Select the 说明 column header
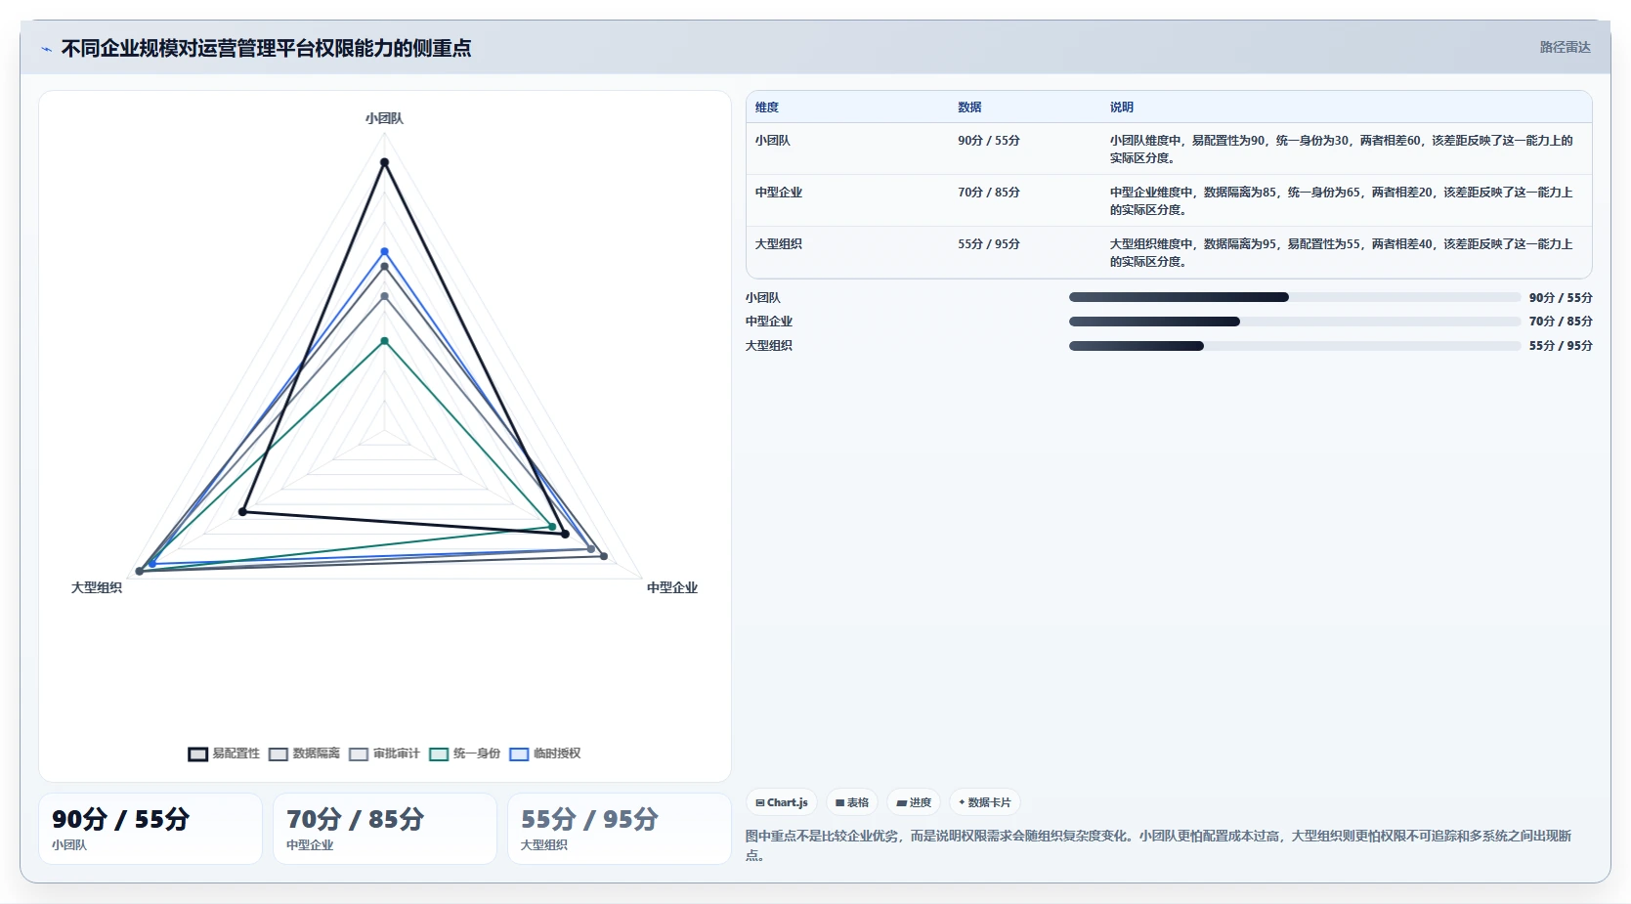 point(1122,108)
